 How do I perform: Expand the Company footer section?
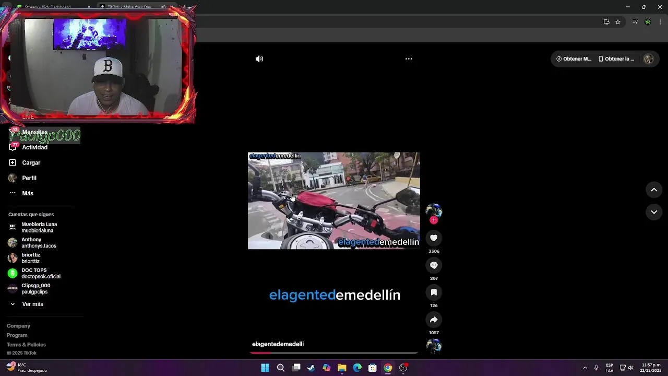tap(18, 326)
